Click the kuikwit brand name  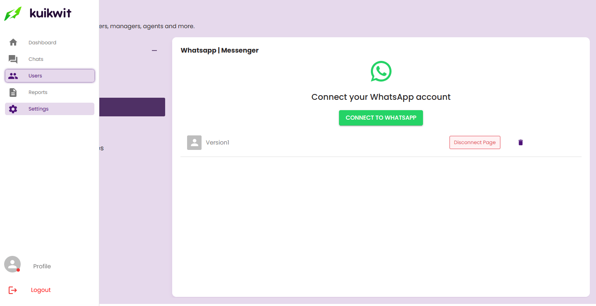coord(50,13)
